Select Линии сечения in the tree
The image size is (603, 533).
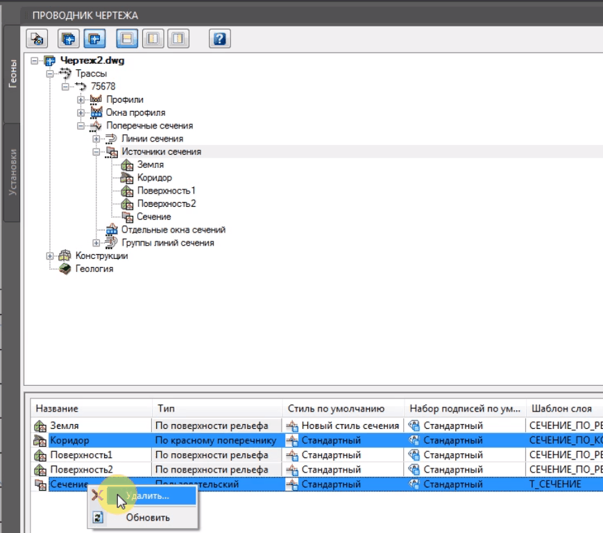coord(152,139)
